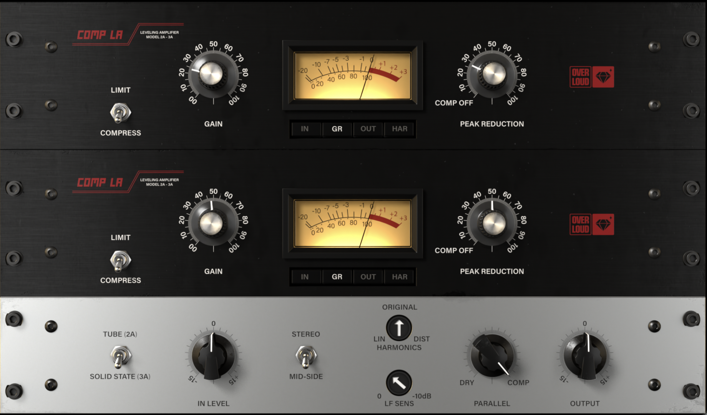The width and height of the screenshot is (707, 415).
Task: Select the IN meter mode on top unit
Action: pyautogui.click(x=305, y=129)
